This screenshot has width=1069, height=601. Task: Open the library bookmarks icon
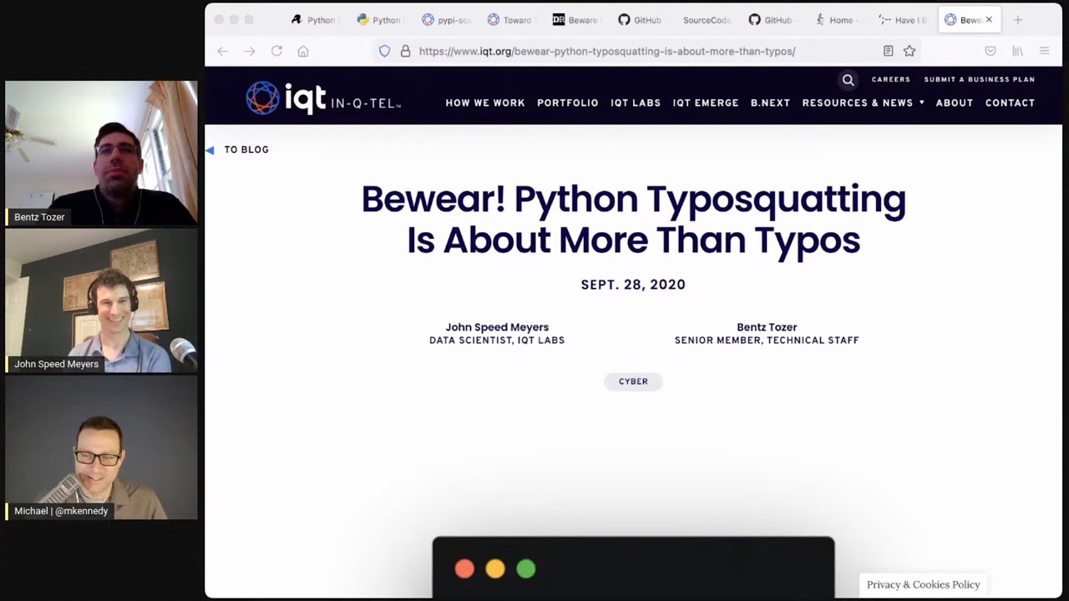(1017, 51)
